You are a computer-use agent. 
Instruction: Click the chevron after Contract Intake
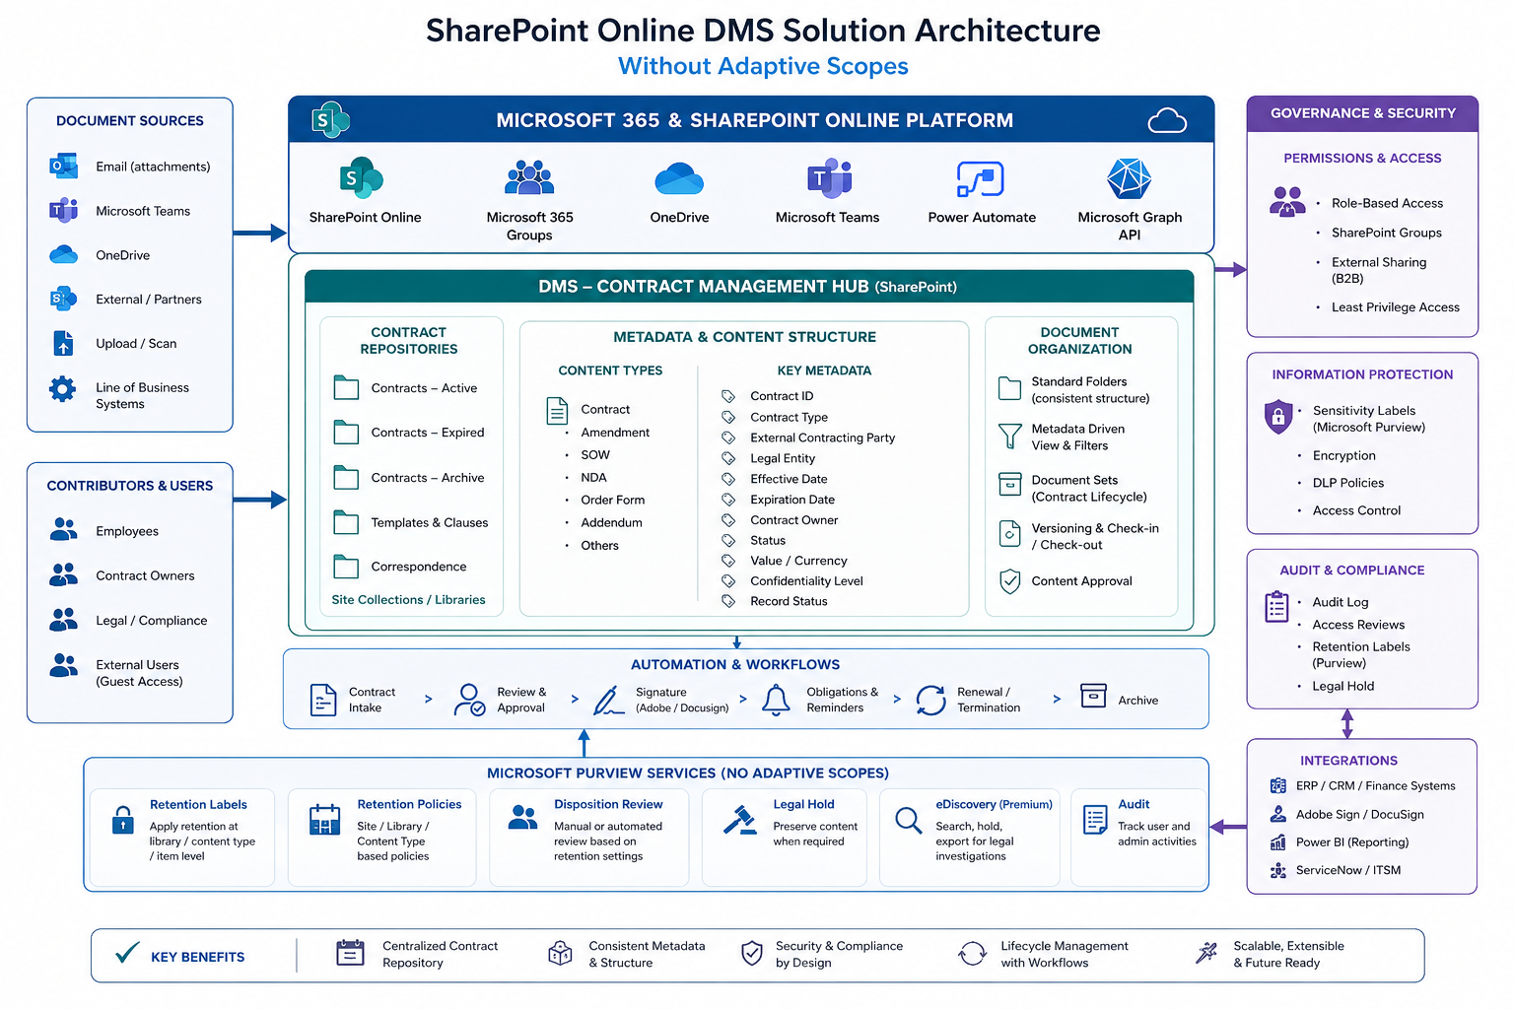(428, 699)
